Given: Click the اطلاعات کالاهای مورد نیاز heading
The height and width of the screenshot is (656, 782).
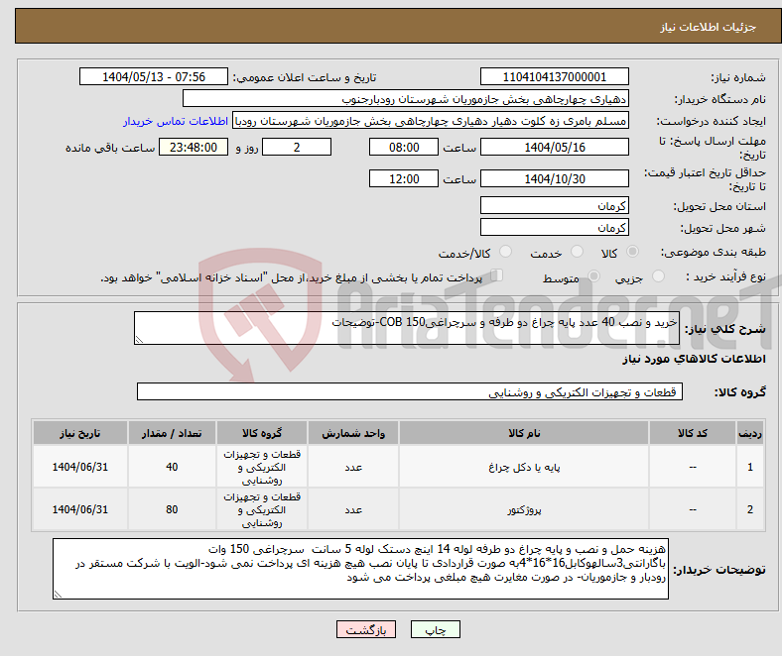Looking at the screenshot, I should [694, 359].
